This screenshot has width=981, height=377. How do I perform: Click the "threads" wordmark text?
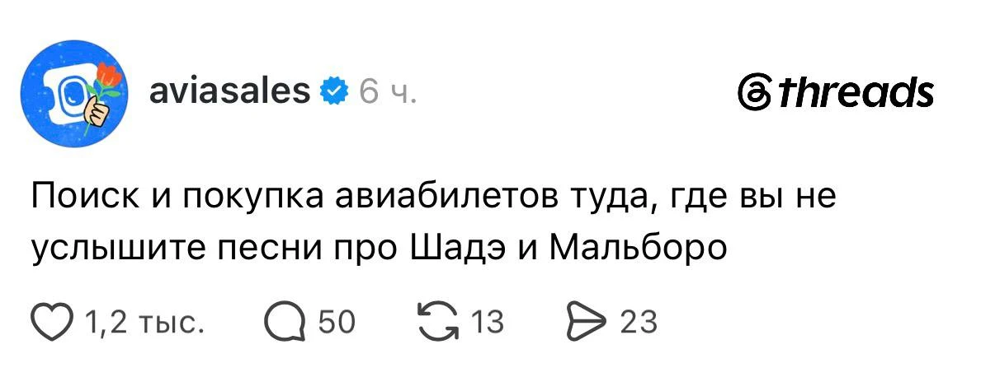point(853,93)
